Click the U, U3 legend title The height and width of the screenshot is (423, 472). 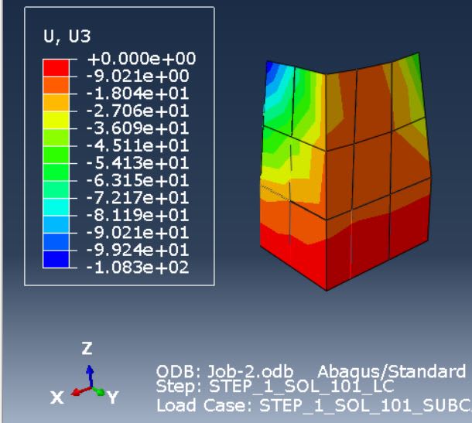click(67, 36)
